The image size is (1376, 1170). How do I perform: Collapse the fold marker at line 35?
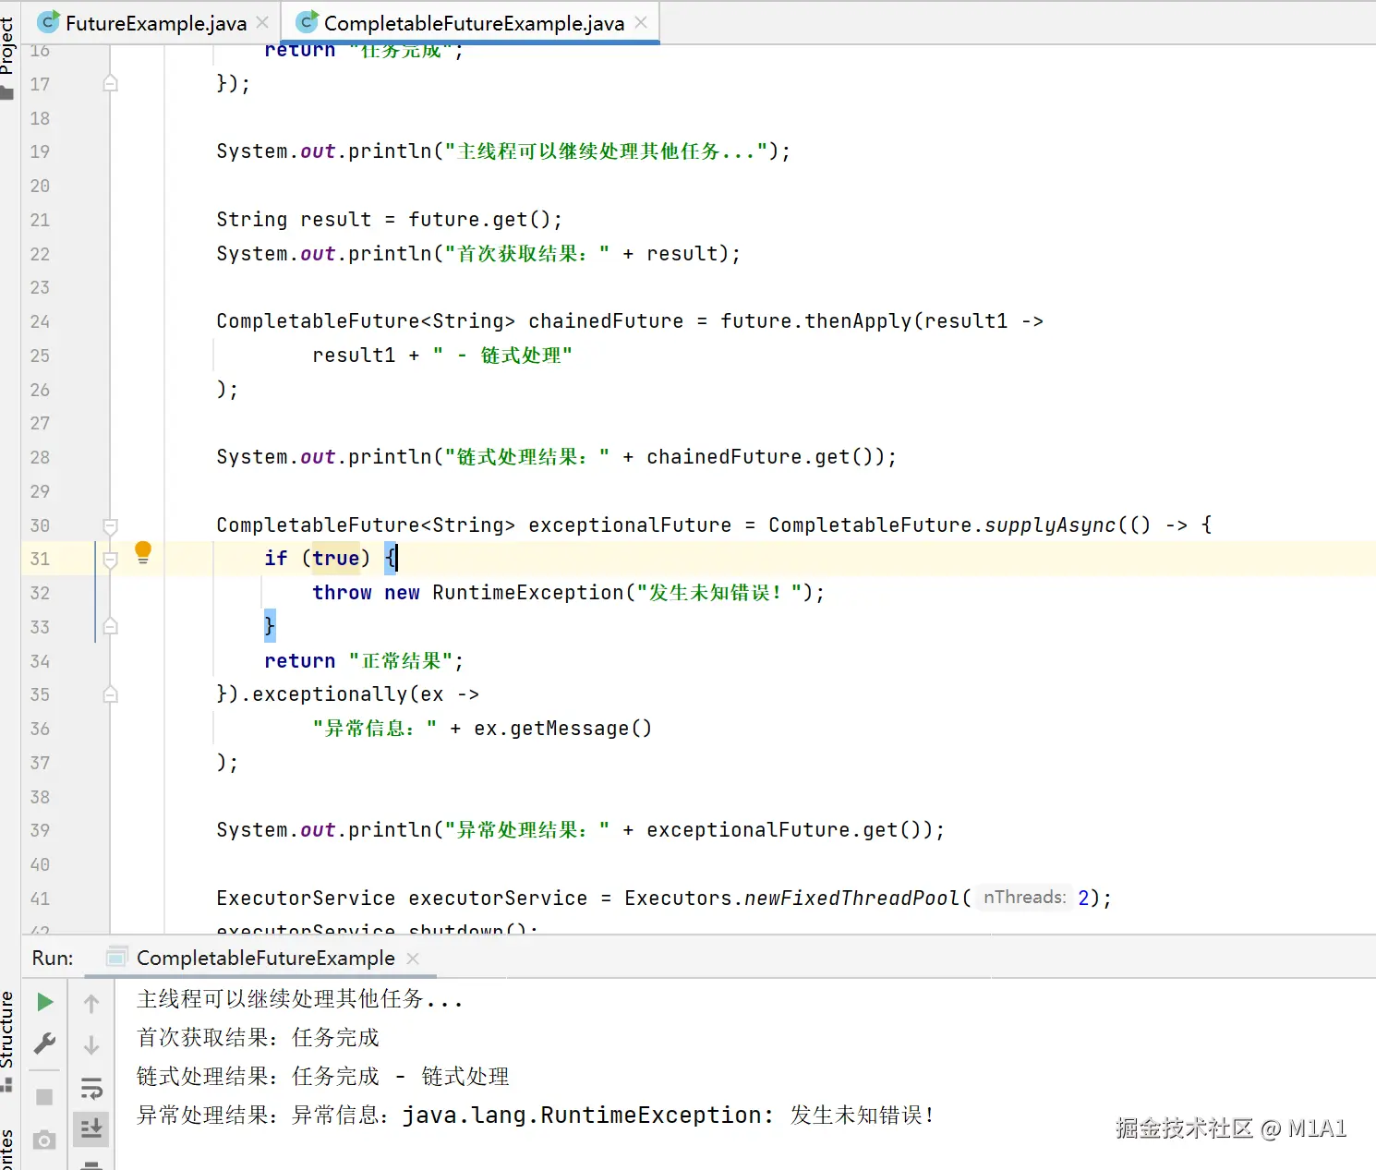click(110, 694)
